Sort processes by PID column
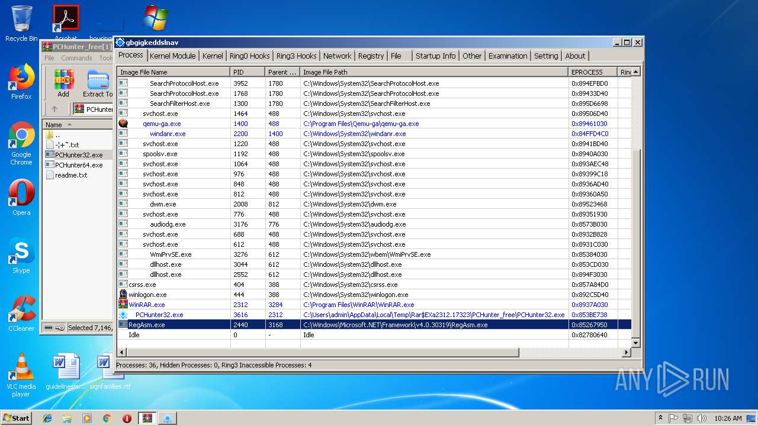Image resolution: width=758 pixels, height=426 pixels. [x=248, y=72]
